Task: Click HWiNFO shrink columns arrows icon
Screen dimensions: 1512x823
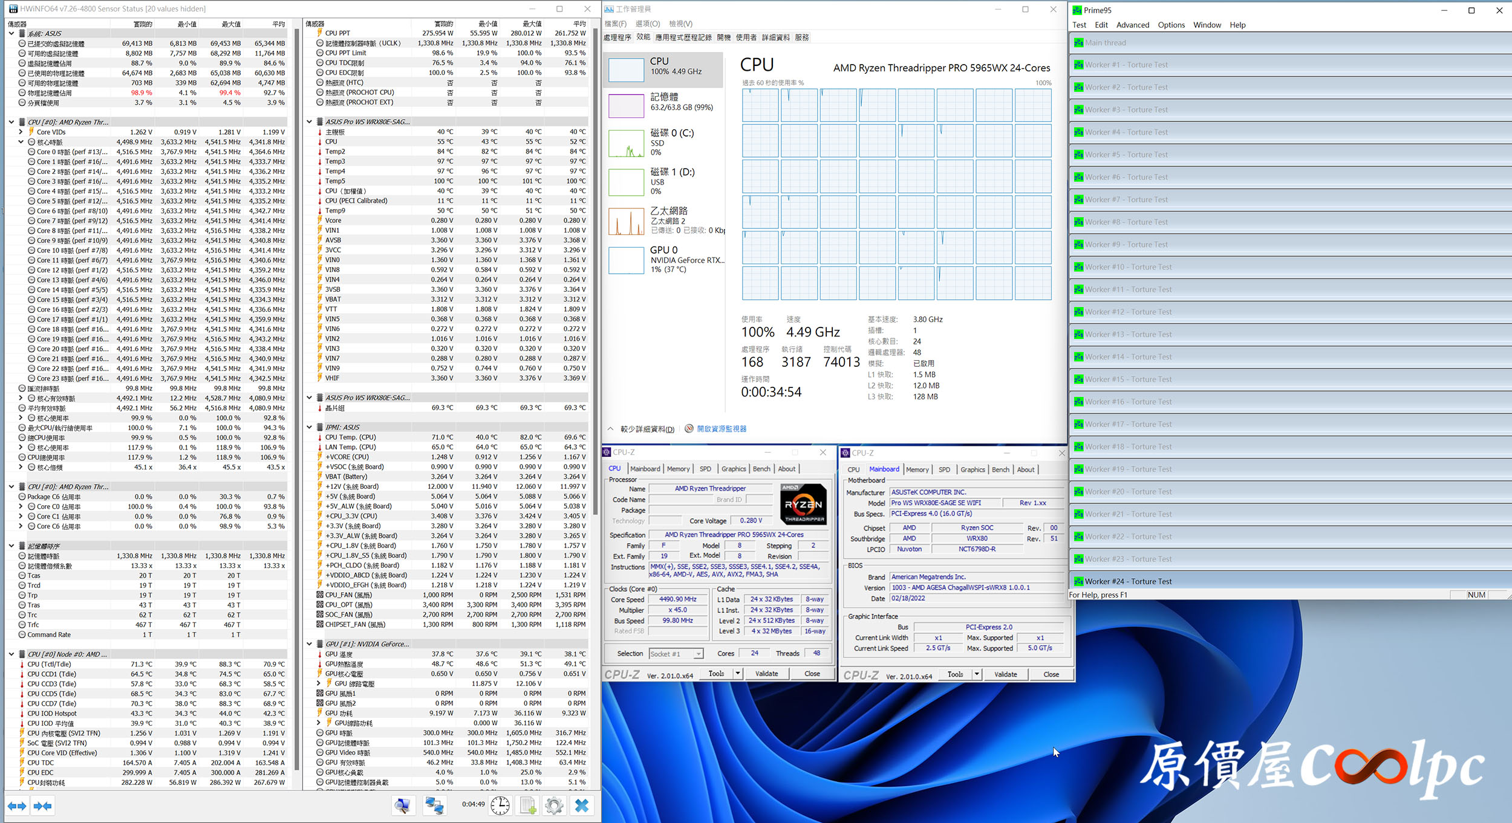Action: [x=42, y=805]
